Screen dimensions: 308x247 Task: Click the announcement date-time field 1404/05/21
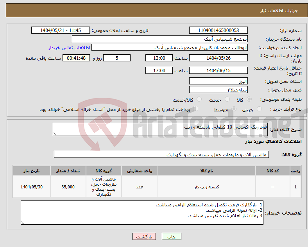[61, 30]
